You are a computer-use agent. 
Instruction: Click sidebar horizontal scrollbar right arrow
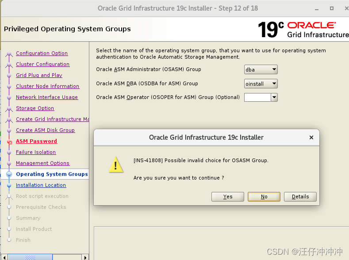85,257
